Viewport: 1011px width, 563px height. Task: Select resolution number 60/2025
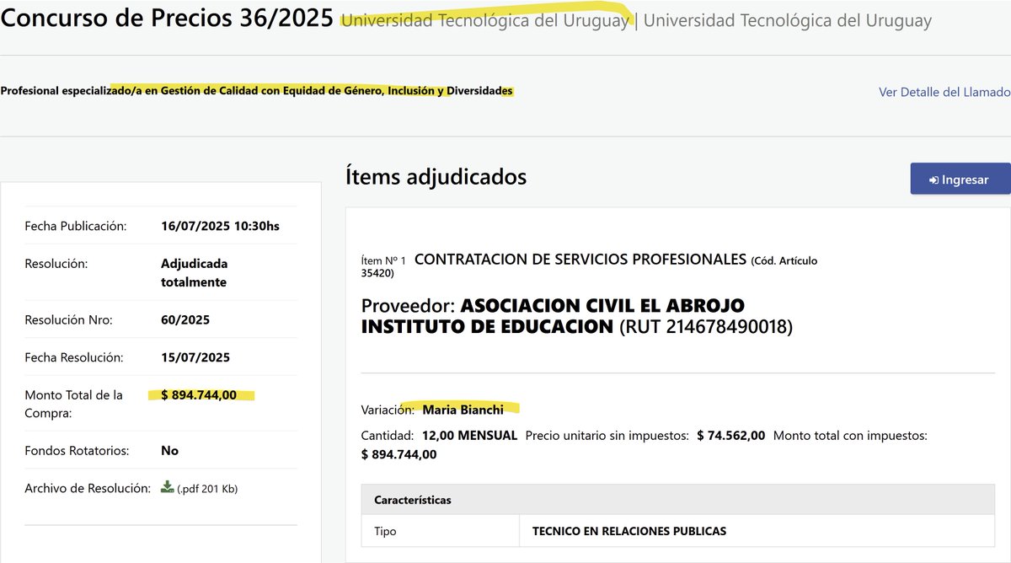tap(187, 319)
